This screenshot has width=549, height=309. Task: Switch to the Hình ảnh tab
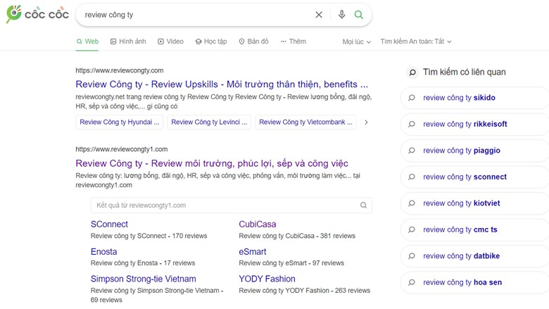[x=128, y=42]
